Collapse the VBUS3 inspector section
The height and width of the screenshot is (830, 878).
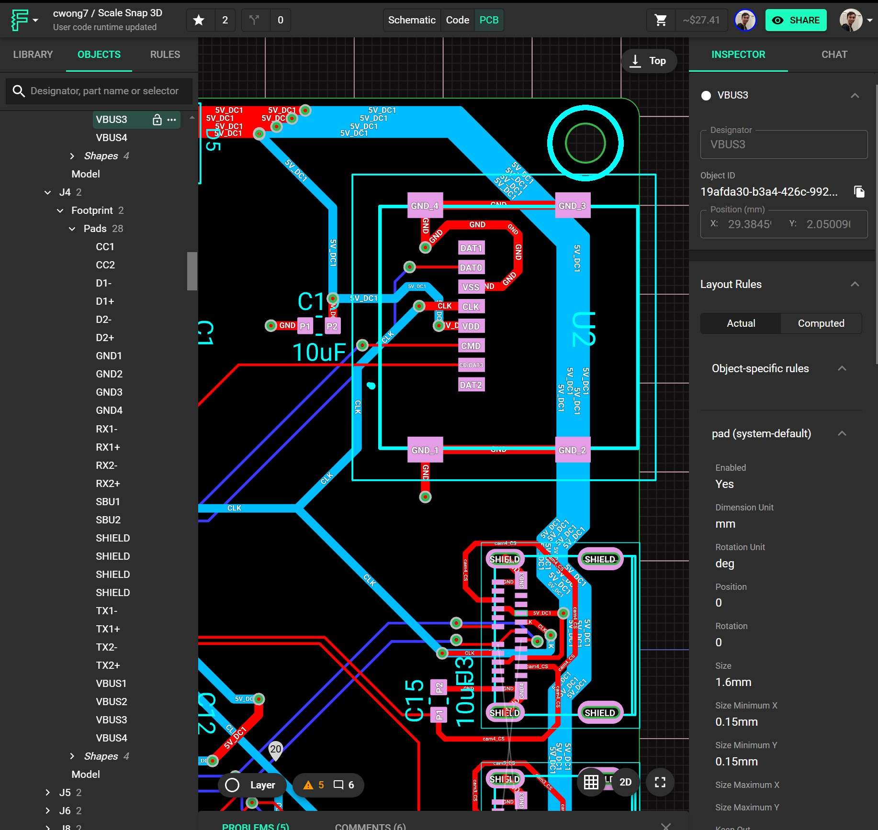[x=855, y=96]
